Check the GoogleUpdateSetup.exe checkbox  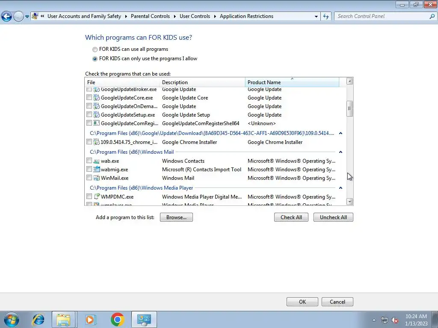point(89,114)
